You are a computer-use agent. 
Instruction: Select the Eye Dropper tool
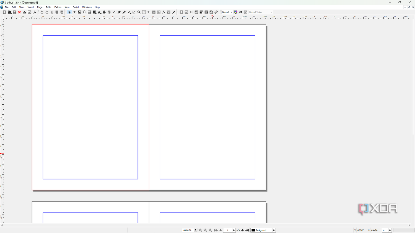[174, 12]
